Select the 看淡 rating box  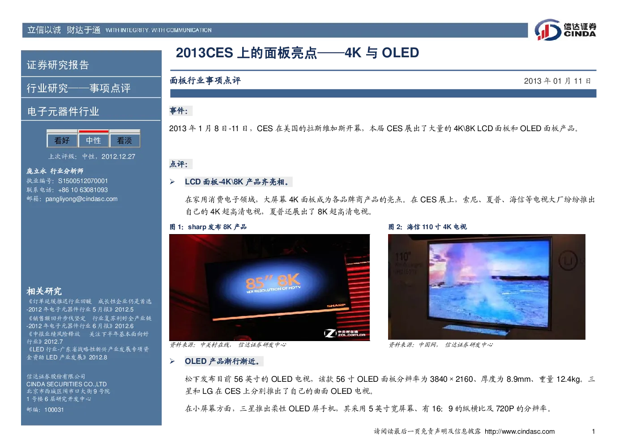(x=125, y=140)
